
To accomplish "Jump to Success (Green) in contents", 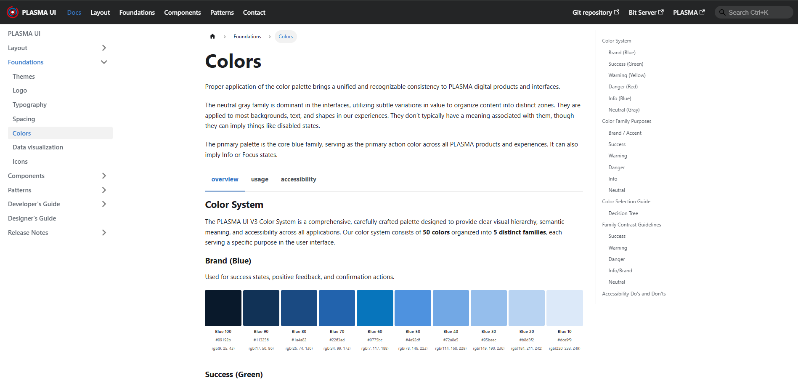I will (x=626, y=64).
